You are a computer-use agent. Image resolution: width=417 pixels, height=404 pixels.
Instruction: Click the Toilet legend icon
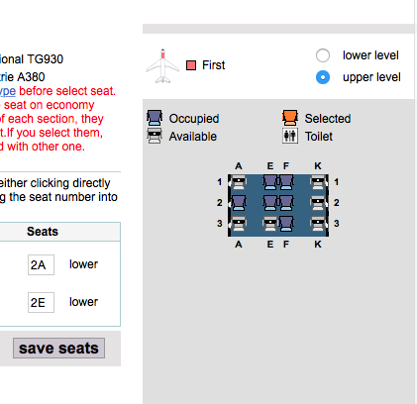click(x=290, y=136)
